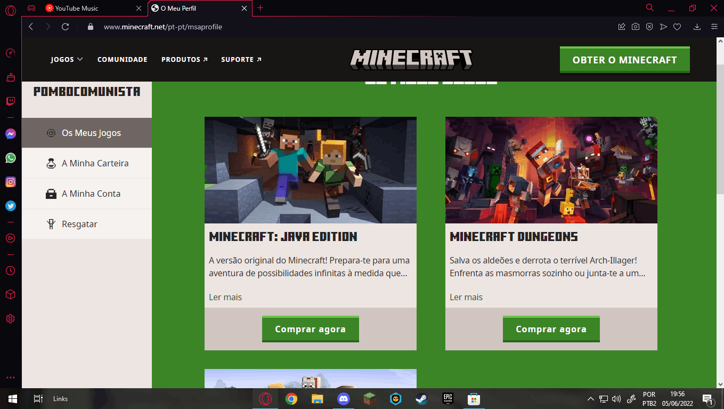Add to bookmarks with heart icon

click(x=677, y=27)
